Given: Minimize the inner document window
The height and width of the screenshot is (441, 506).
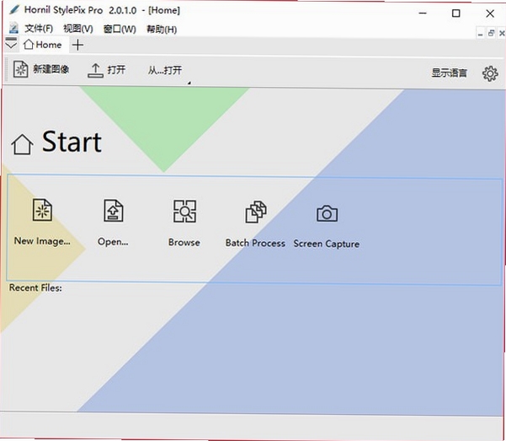Looking at the screenshot, I should 481,34.
